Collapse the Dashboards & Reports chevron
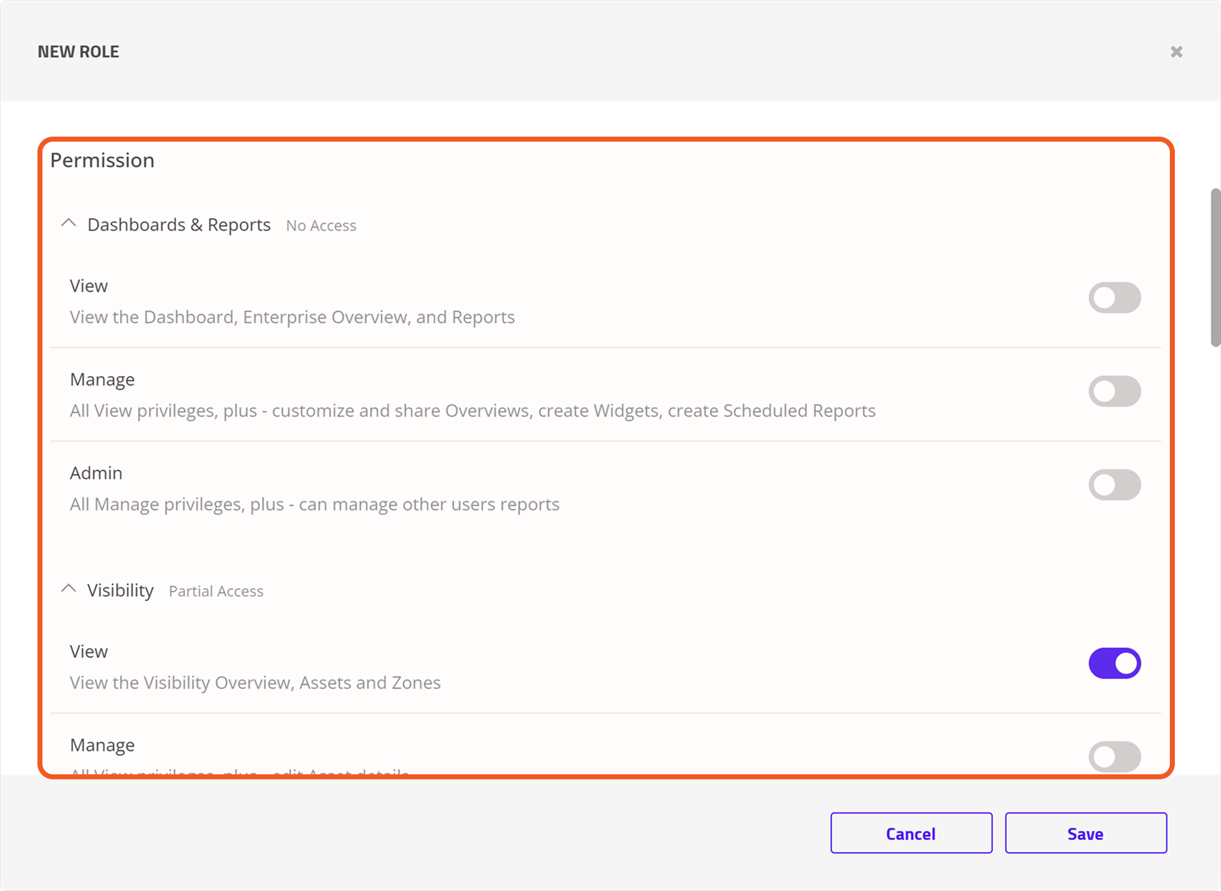The width and height of the screenshot is (1221, 891). coord(69,223)
